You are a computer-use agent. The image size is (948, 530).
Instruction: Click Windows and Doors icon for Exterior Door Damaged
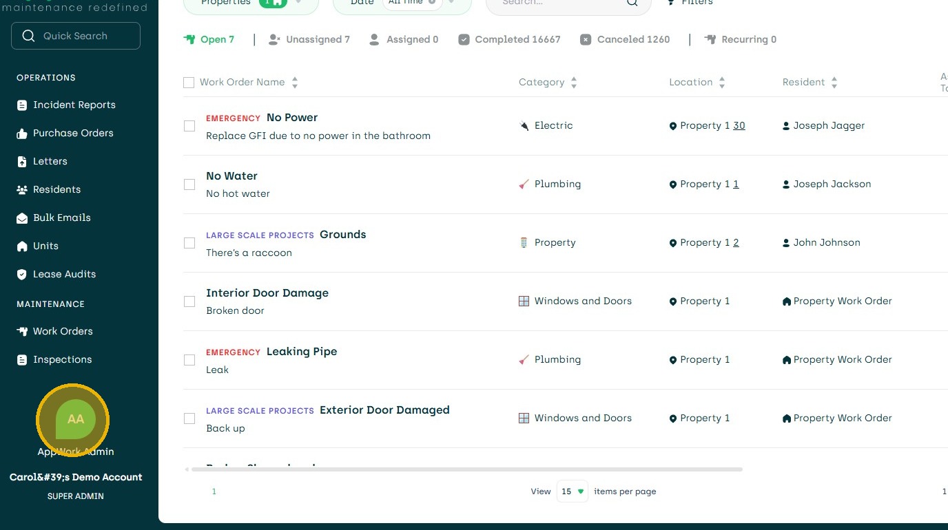524,418
